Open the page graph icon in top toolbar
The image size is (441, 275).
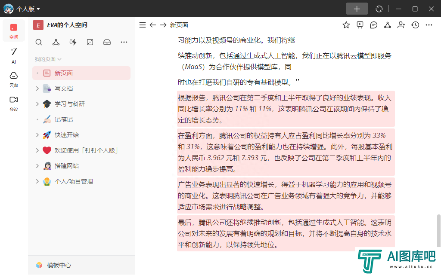pos(388,25)
